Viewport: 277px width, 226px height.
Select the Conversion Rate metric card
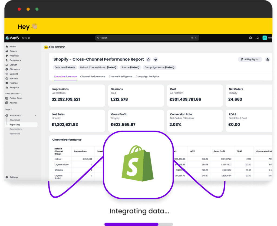[x=195, y=121]
